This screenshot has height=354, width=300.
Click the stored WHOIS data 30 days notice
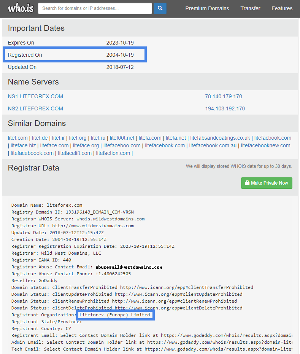click(239, 166)
